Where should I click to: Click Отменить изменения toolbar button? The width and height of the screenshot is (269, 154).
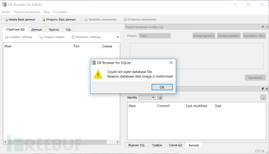click(140, 19)
